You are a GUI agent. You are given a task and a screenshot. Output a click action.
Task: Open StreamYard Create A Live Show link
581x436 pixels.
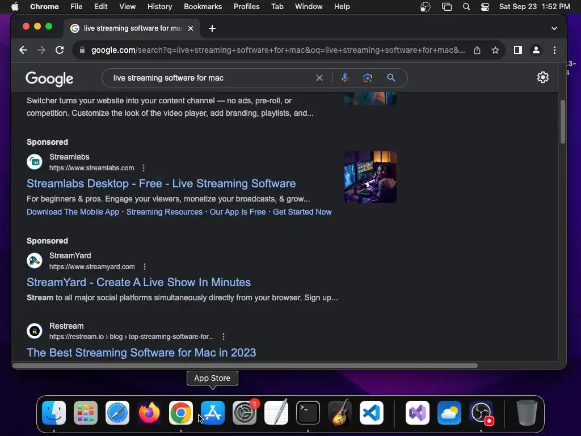(138, 283)
